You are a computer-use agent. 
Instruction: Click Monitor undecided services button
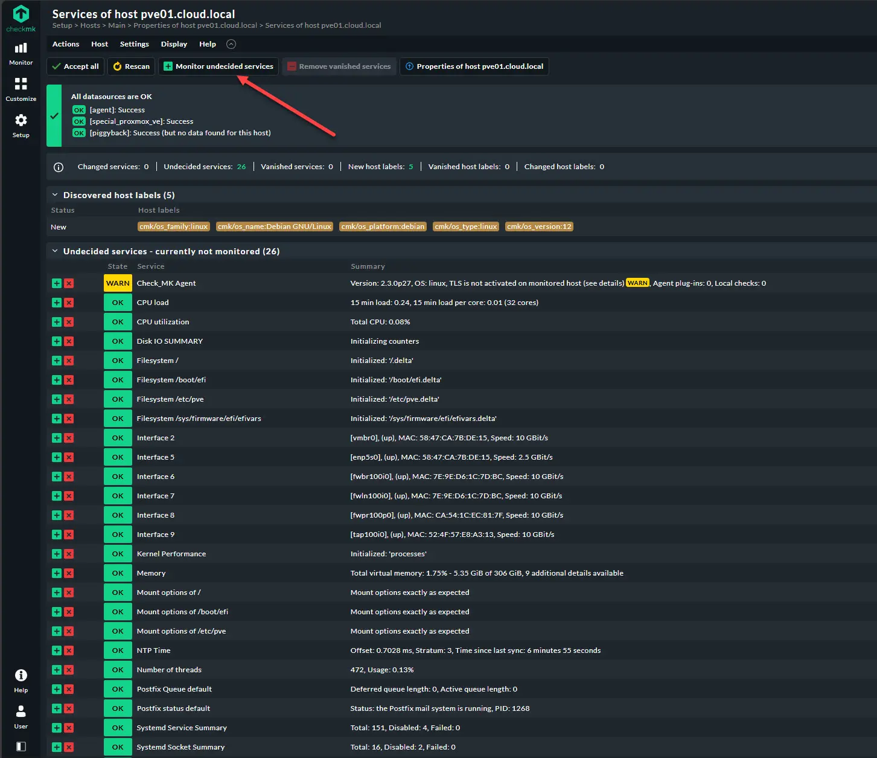(x=218, y=66)
